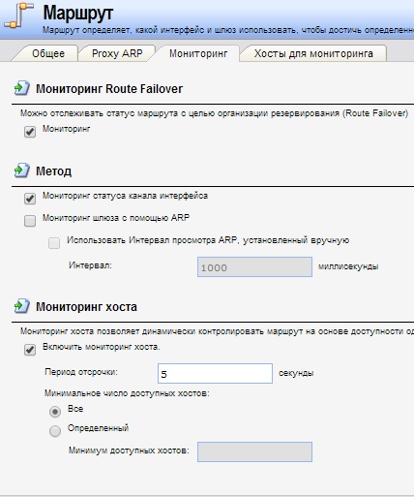The width and height of the screenshot is (414, 497).
Task: Click the icon beside Мониторинг хоста heading
Action: pyautogui.click(x=22, y=306)
